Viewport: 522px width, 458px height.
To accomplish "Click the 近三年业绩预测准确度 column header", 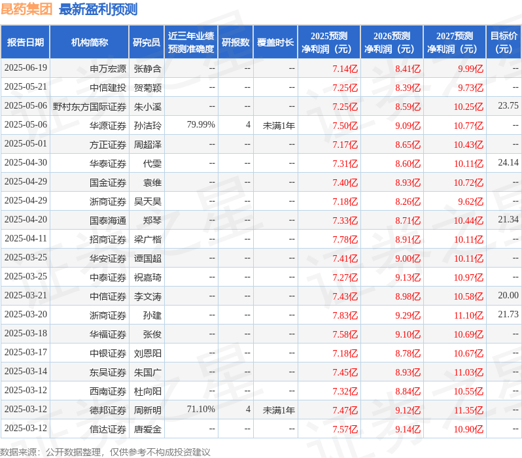I will (191, 42).
